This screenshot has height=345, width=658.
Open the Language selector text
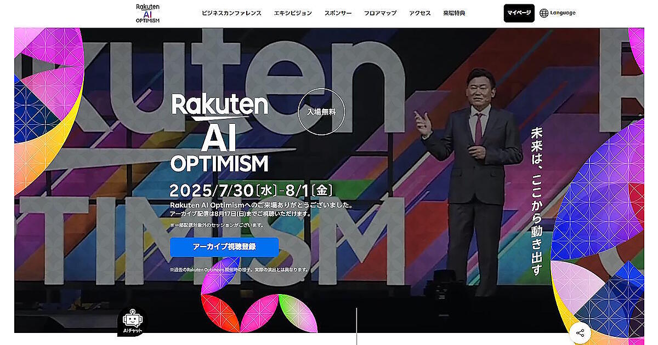[x=563, y=13]
